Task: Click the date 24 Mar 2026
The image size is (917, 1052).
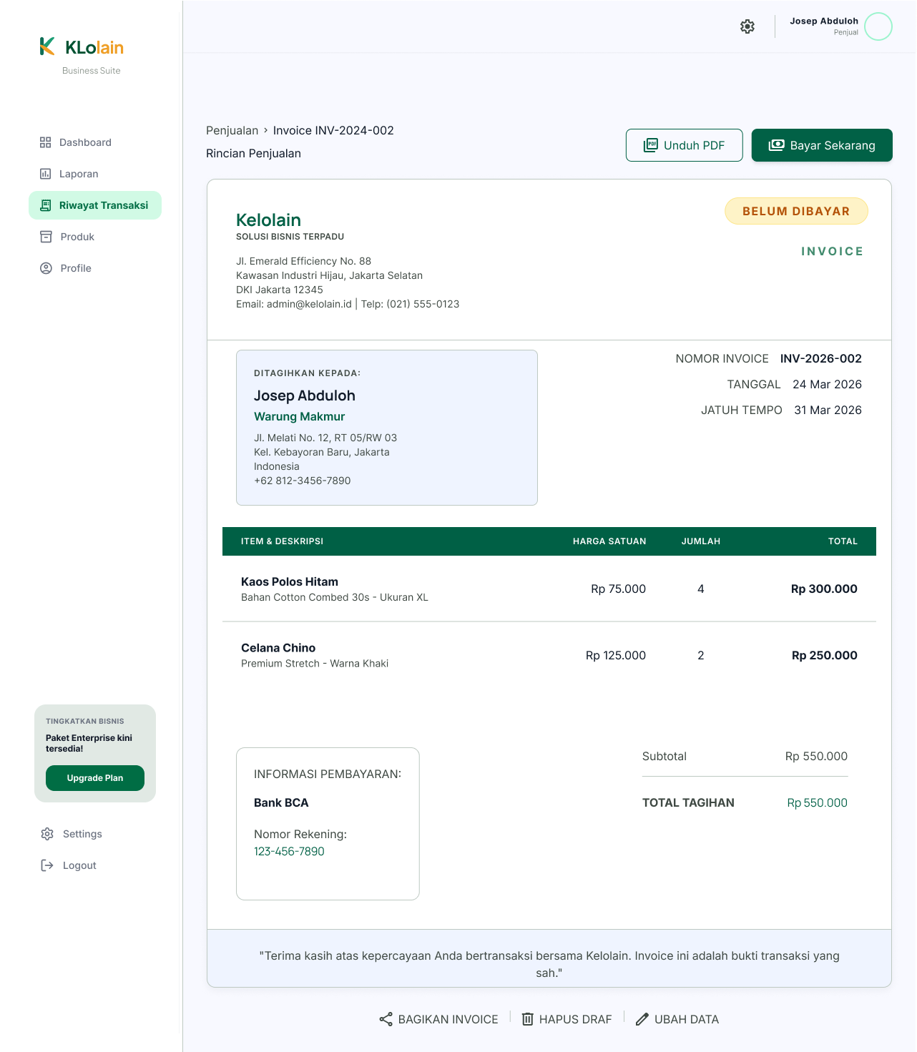Action: pos(827,384)
